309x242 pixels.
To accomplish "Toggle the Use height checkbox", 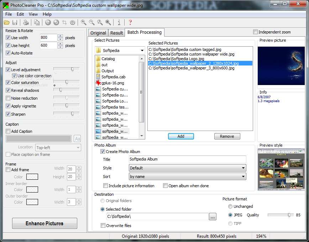I will point(8,46).
